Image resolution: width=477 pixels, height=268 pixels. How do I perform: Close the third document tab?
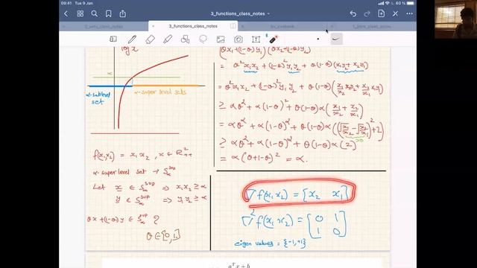pyautogui.click(x=242, y=27)
